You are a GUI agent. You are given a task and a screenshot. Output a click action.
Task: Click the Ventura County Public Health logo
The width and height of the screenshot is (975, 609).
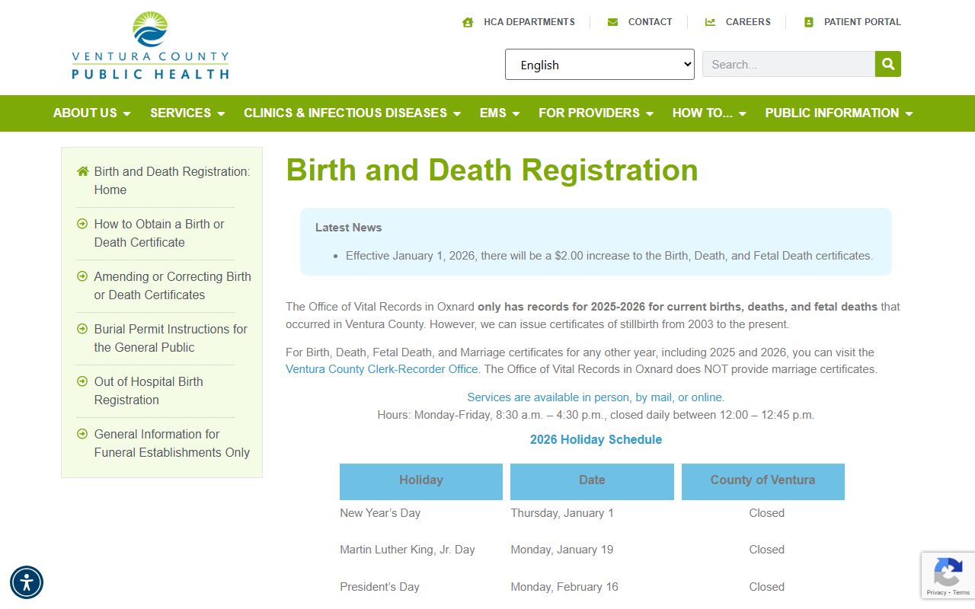150,46
